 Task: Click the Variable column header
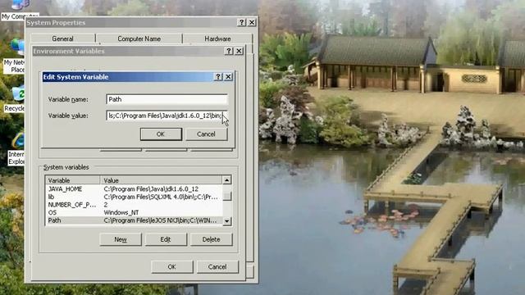click(x=73, y=180)
